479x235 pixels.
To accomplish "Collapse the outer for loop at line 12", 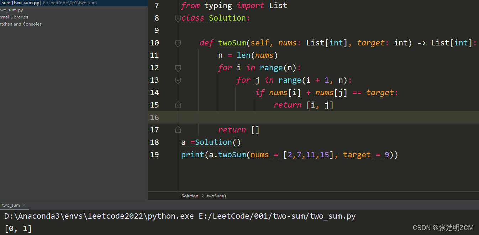I will pyautogui.click(x=178, y=67).
